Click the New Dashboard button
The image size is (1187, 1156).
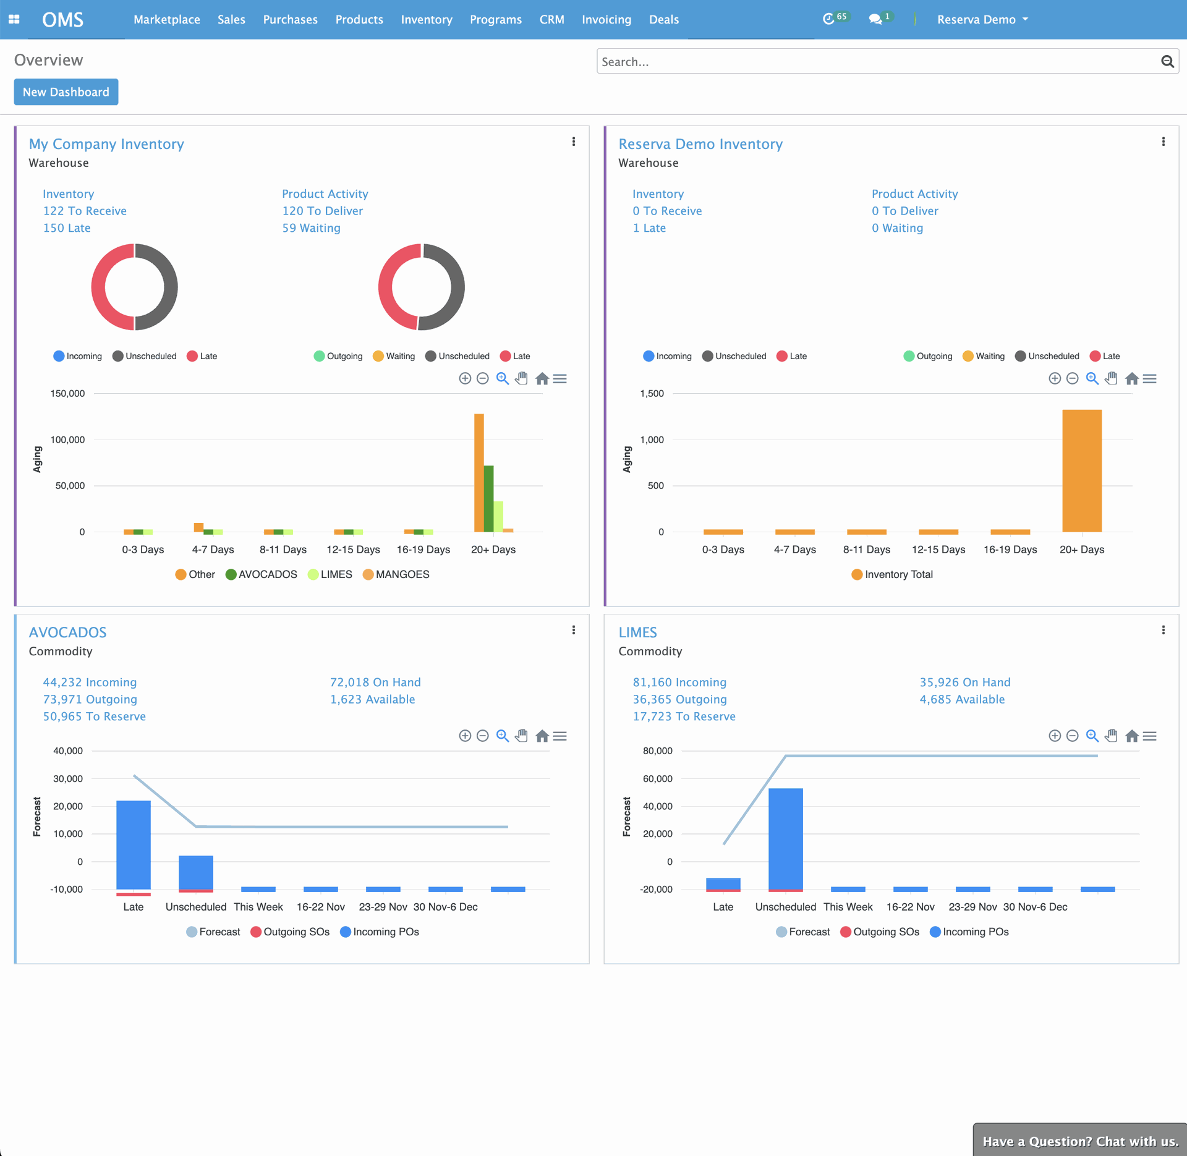point(66,92)
